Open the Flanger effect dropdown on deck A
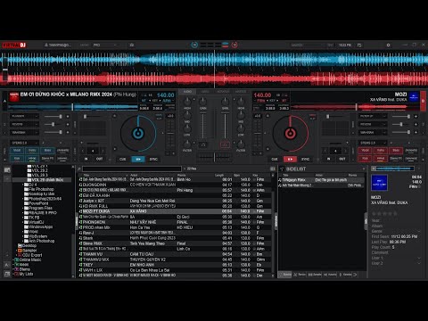 pos(24,116)
